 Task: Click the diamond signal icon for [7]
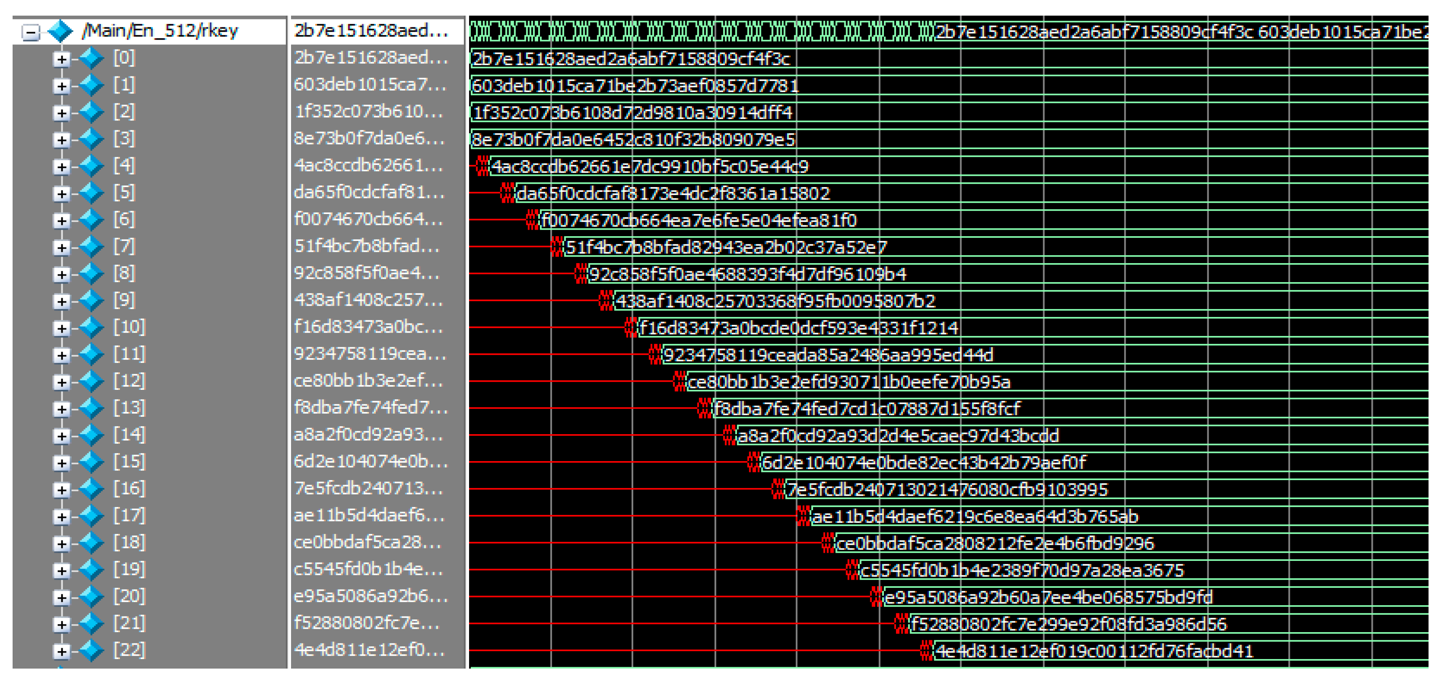click(91, 247)
